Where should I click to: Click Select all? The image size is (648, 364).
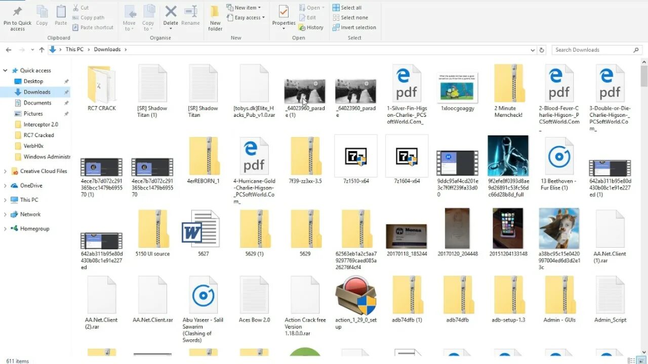pyautogui.click(x=347, y=8)
